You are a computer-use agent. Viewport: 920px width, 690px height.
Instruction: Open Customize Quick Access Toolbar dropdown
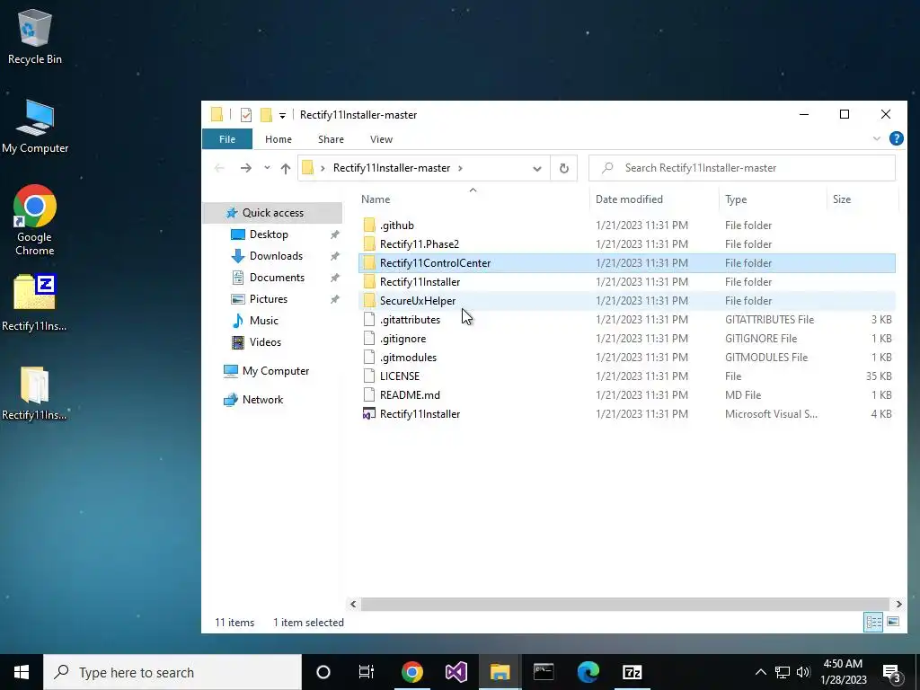coord(282,116)
